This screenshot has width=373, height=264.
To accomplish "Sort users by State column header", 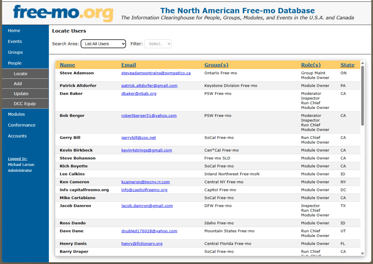I will (x=347, y=65).
